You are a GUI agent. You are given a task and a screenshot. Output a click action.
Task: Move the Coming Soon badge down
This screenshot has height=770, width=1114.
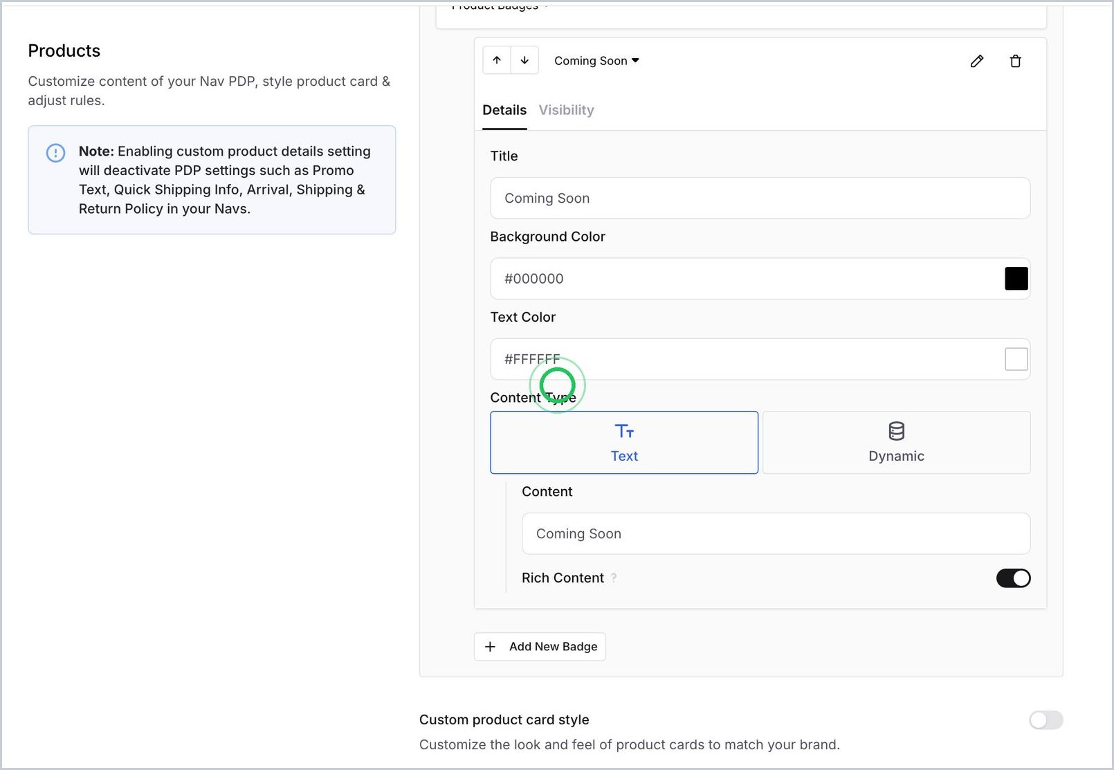click(x=524, y=60)
